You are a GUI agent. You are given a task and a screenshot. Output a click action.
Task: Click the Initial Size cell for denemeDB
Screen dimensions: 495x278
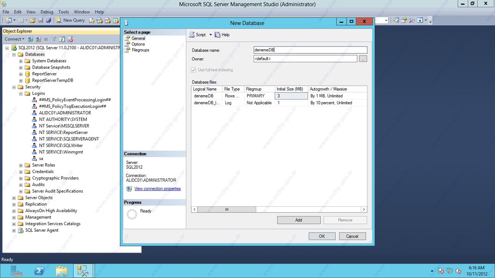click(x=291, y=96)
